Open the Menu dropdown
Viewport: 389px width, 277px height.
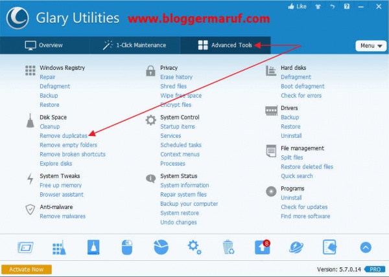pyautogui.click(x=371, y=46)
